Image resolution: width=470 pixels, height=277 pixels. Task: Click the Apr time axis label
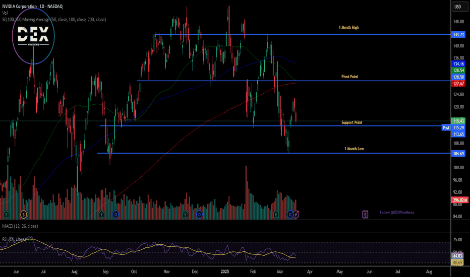tap(310, 272)
